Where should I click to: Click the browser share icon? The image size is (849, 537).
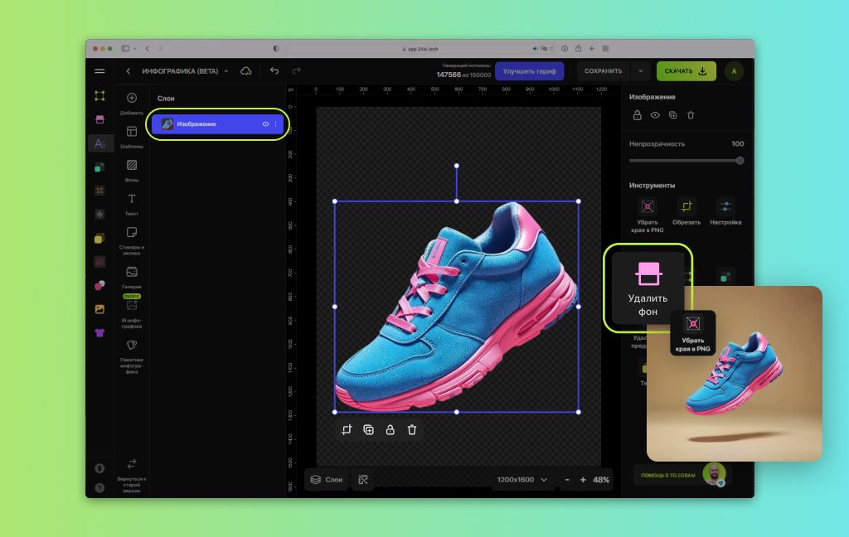pos(578,49)
